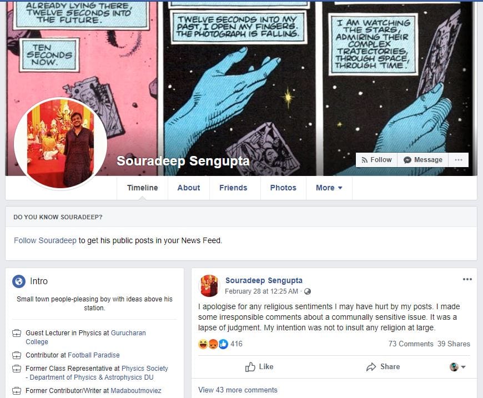
Task: Click the Intro globe icon
Action: pyautogui.click(x=19, y=281)
